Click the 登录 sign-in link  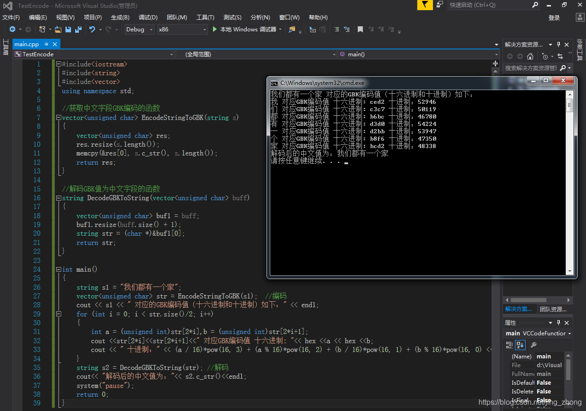554,18
